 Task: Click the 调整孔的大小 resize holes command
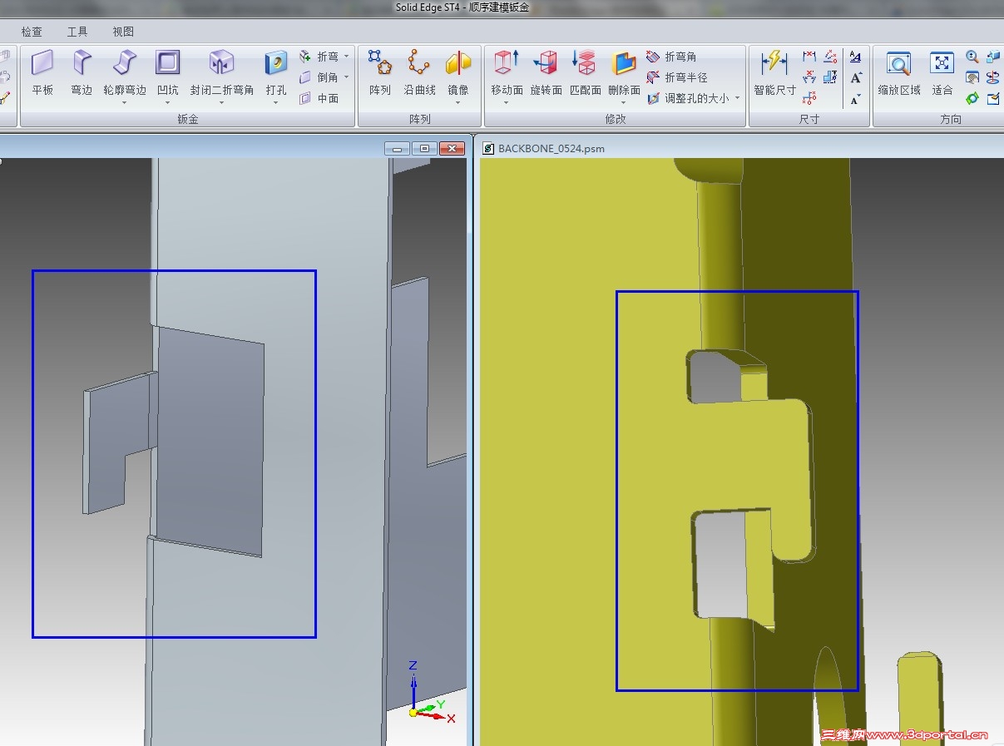[687, 98]
